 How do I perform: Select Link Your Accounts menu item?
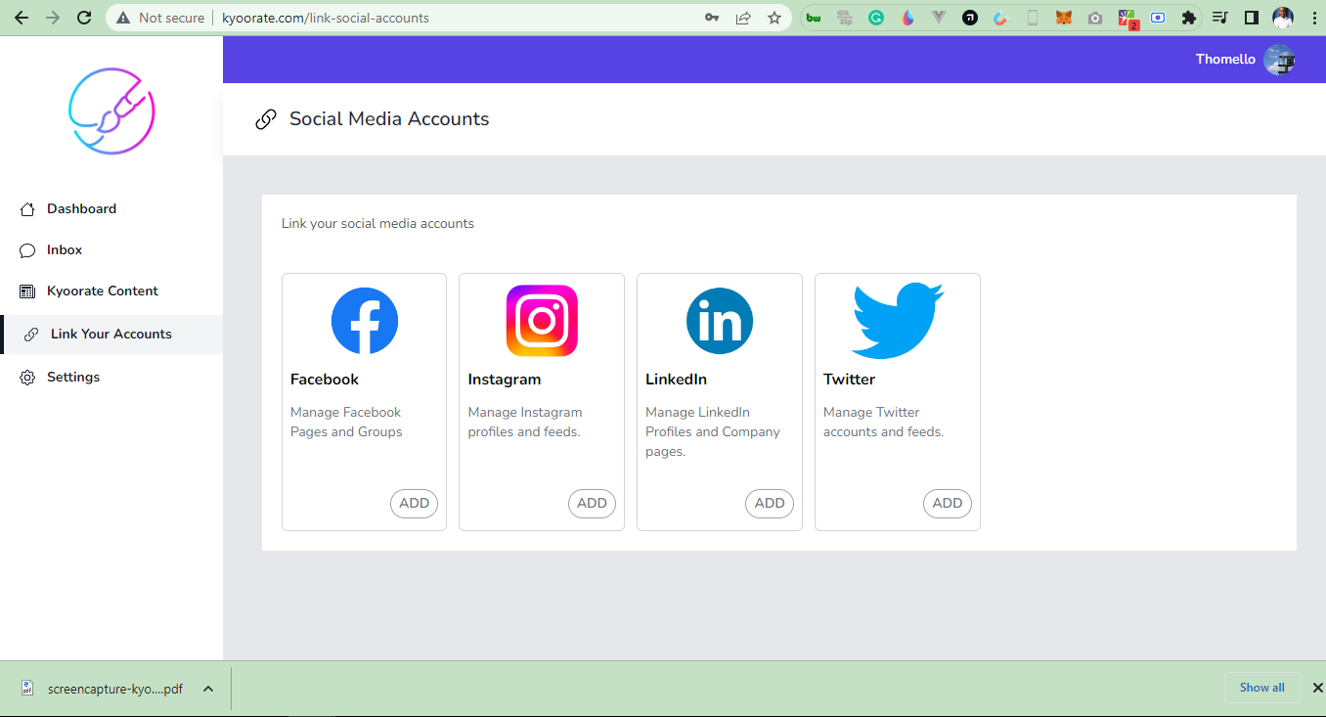point(111,335)
